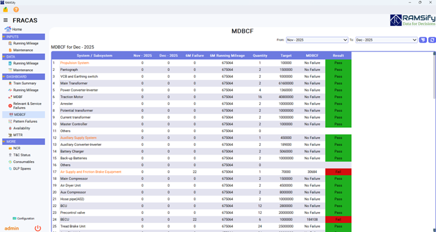Open the From month dropdown showing Nov - 2025
This screenshot has width=436, height=232.
(317, 40)
